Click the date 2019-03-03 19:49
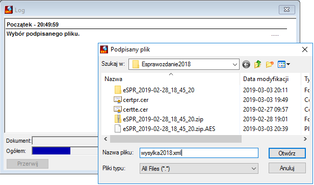 coord(266,100)
